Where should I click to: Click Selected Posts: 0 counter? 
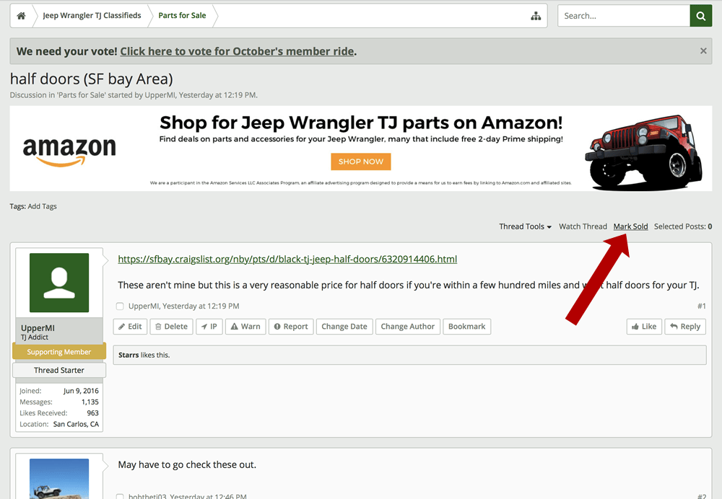[x=683, y=226]
